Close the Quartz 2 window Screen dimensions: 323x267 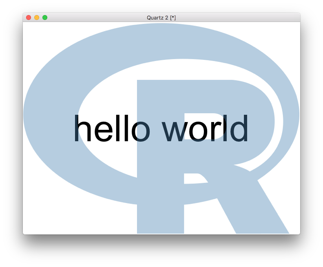point(29,18)
